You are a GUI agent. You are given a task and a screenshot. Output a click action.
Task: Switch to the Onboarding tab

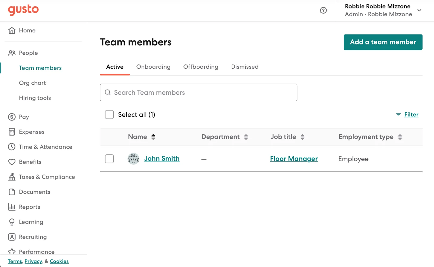[153, 67]
